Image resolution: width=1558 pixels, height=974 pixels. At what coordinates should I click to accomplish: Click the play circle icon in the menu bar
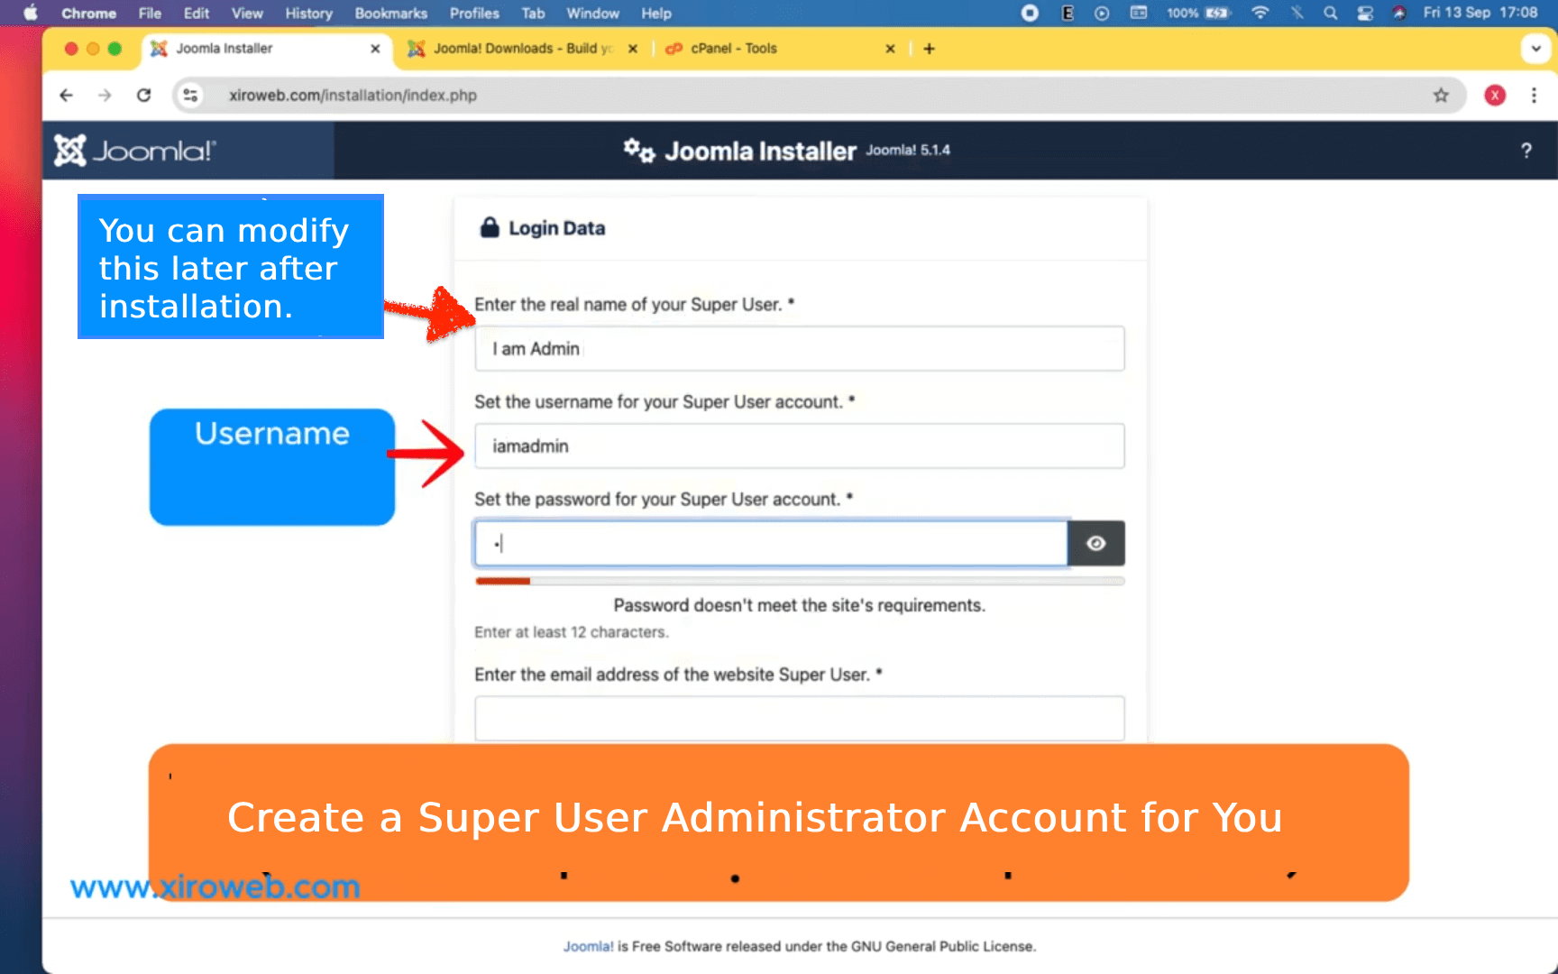(x=1102, y=13)
